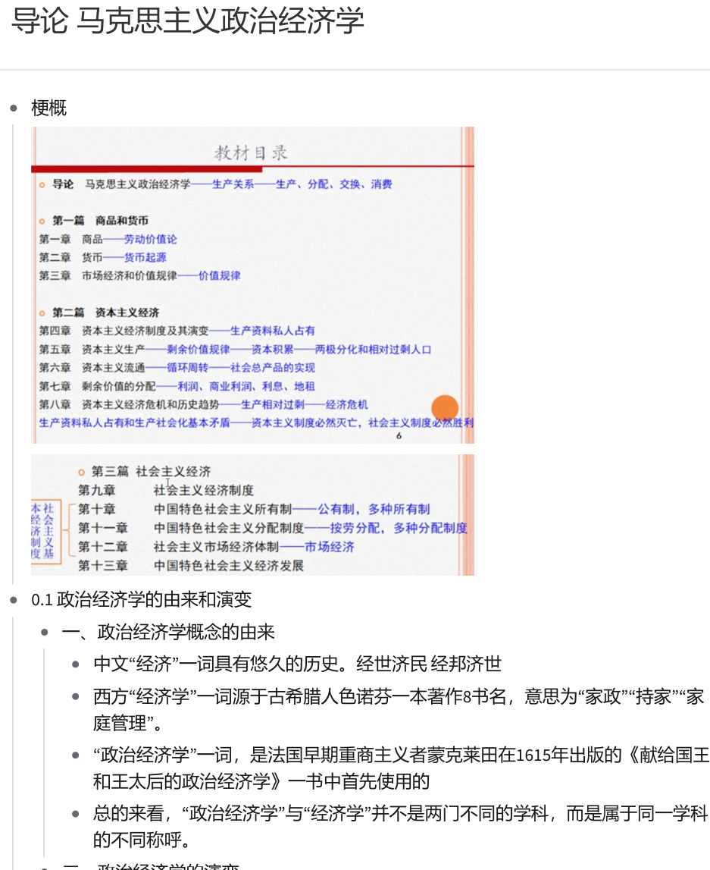This screenshot has width=710, height=870.
Task: Click the page title 导论 马克思主义政治经济学
Action: coord(188,22)
